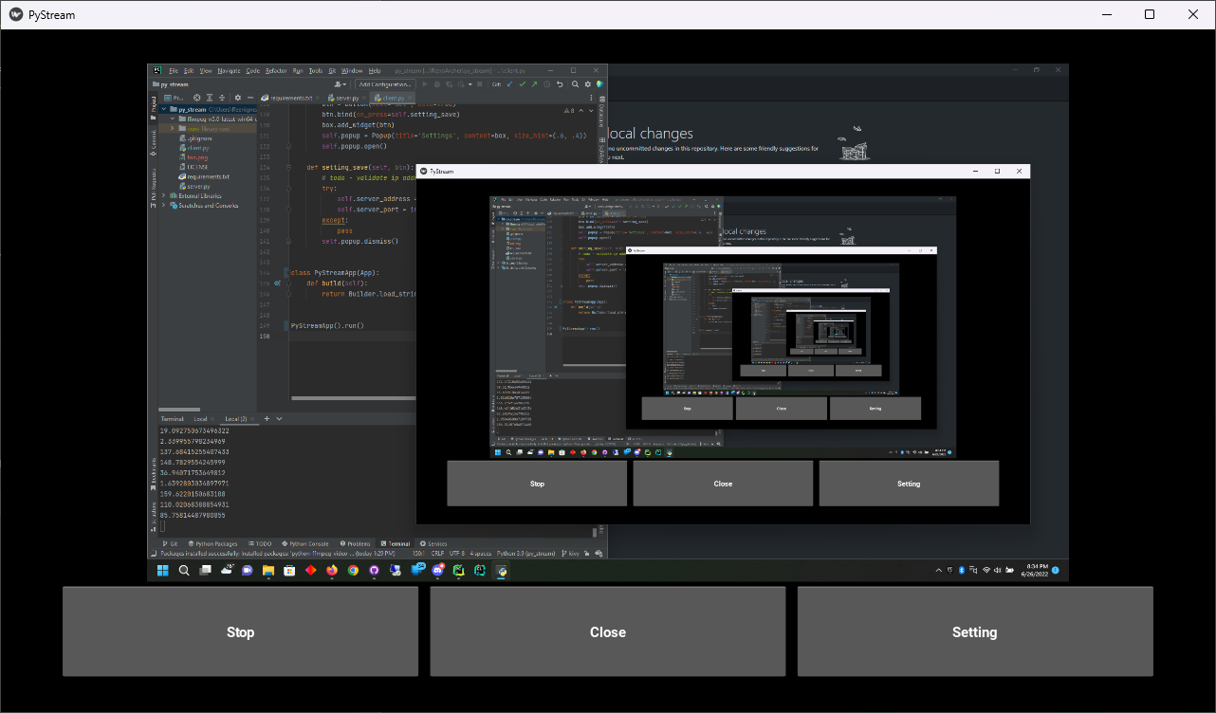Image resolution: width=1216 pixels, height=713 pixels.
Task: Collapse the py_stream root folder
Action: click(163, 109)
